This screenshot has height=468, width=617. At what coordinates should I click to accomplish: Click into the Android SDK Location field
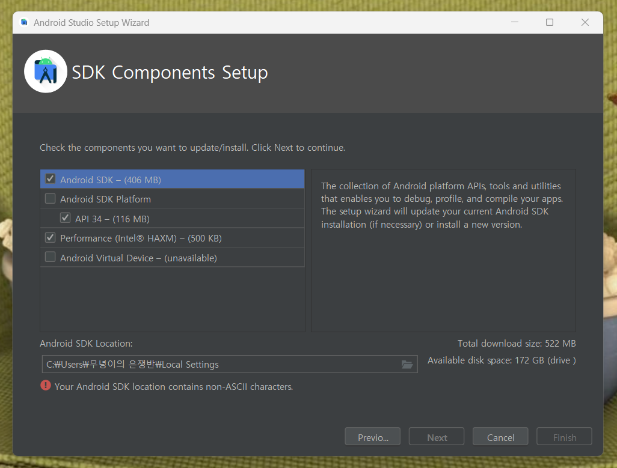[229, 364]
